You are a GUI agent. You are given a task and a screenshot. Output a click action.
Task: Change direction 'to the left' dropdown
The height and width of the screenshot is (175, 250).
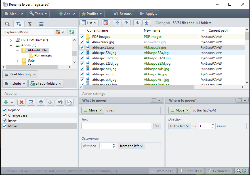[x=179, y=126]
